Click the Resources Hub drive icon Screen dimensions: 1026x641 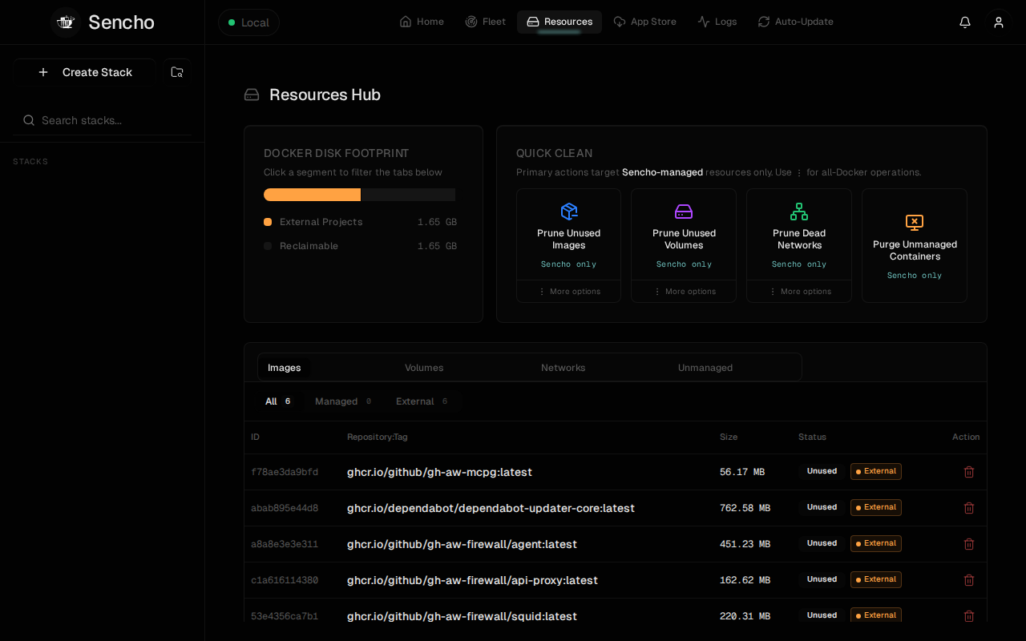[x=252, y=95]
